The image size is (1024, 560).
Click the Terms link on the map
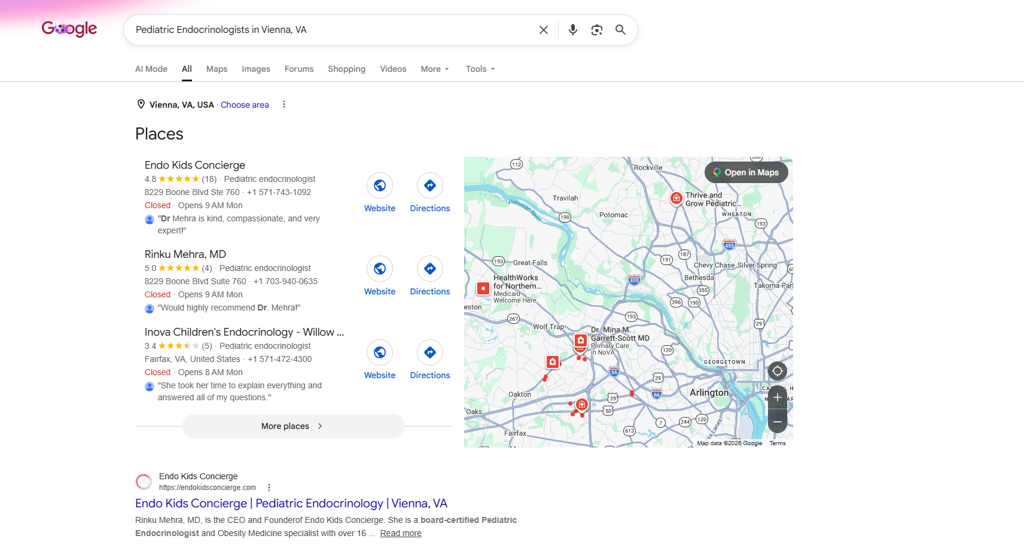(778, 443)
